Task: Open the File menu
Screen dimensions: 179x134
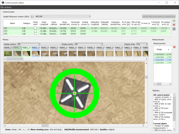Action: [2, 7]
